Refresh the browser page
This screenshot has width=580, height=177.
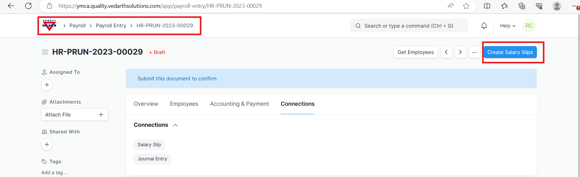coord(28,6)
